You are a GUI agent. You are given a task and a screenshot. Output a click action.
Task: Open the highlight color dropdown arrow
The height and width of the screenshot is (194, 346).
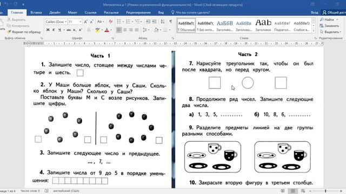(x=102, y=30)
